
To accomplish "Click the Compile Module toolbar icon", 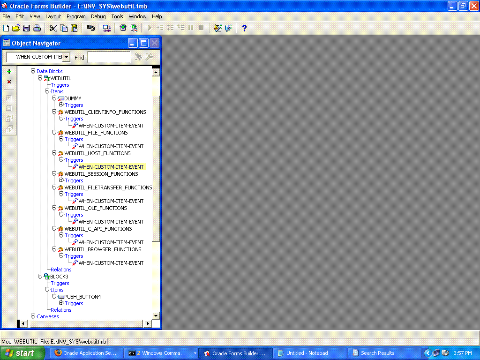I will point(107,28).
